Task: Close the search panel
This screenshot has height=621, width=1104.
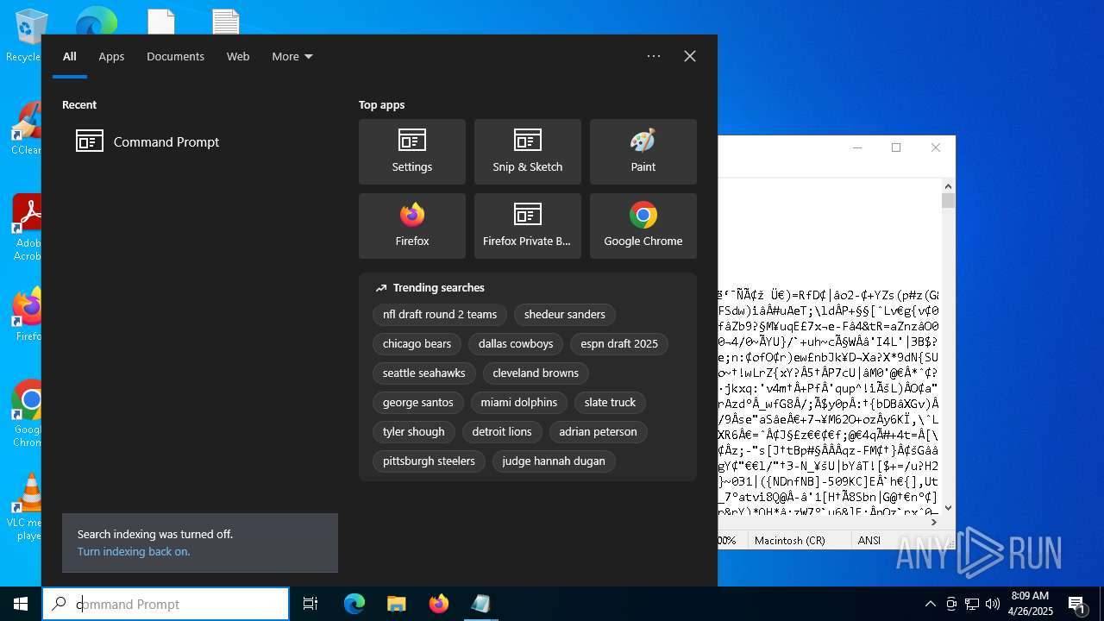Action: click(x=690, y=56)
